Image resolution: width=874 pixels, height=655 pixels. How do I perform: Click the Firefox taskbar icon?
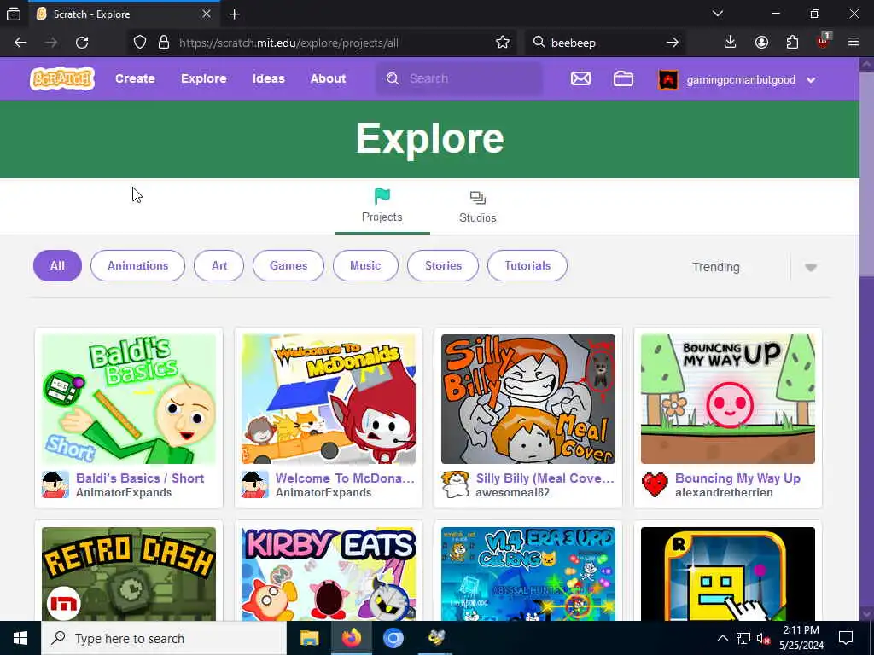click(x=351, y=638)
